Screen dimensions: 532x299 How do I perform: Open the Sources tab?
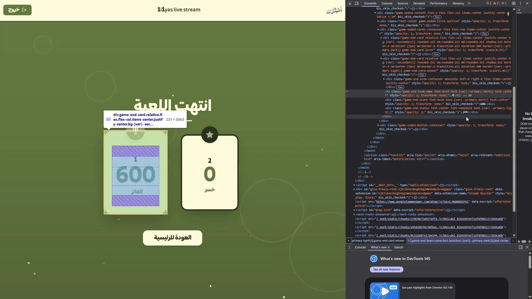pyautogui.click(x=403, y=3)
